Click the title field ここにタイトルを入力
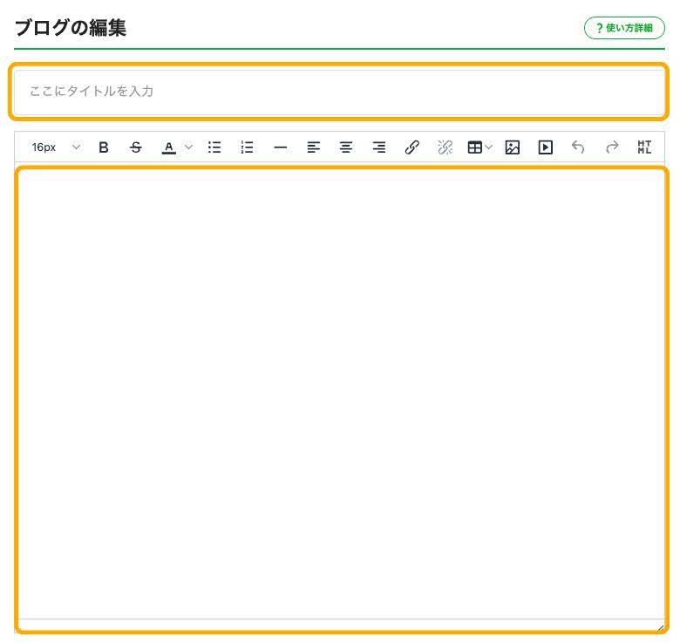 (339, 92)
